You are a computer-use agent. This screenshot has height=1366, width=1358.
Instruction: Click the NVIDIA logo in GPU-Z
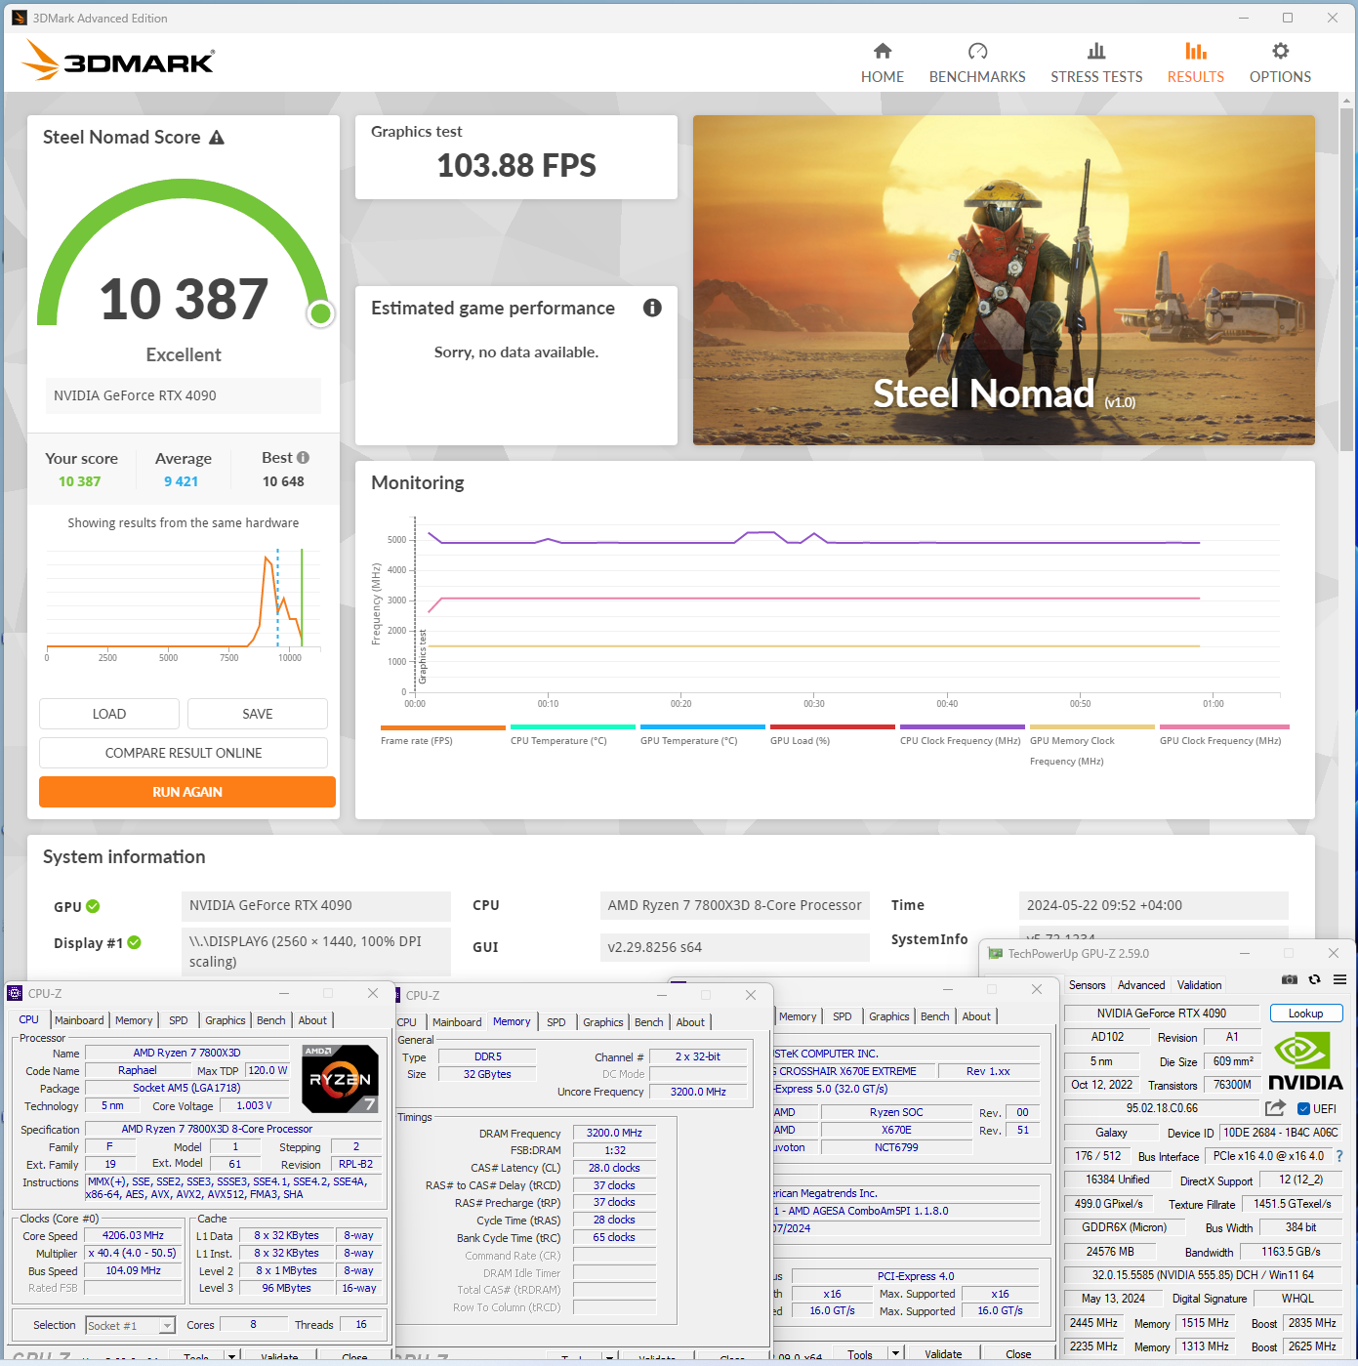click(x=1305, y=1061)
